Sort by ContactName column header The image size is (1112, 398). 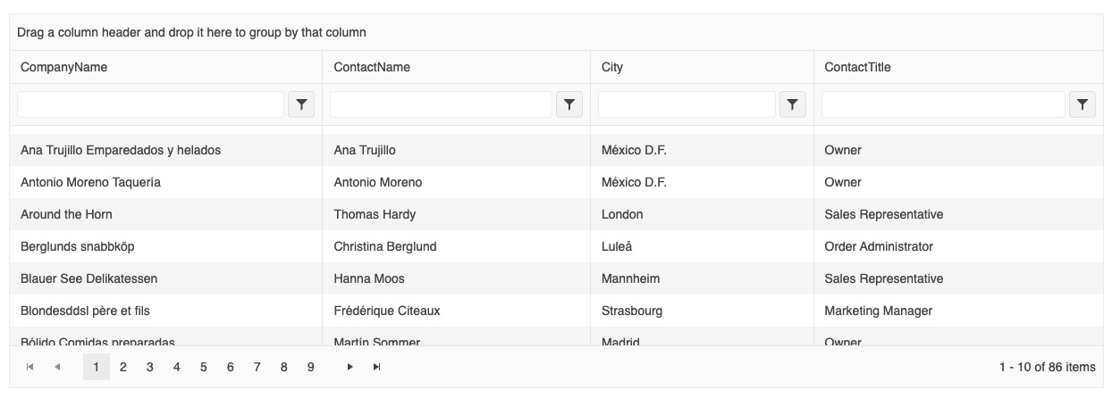[x=372, y=67]
